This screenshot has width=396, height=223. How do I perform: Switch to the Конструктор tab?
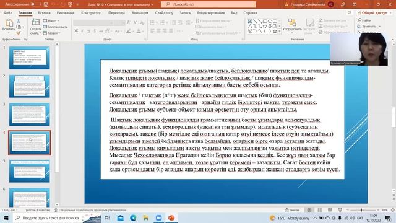[91, 12]
